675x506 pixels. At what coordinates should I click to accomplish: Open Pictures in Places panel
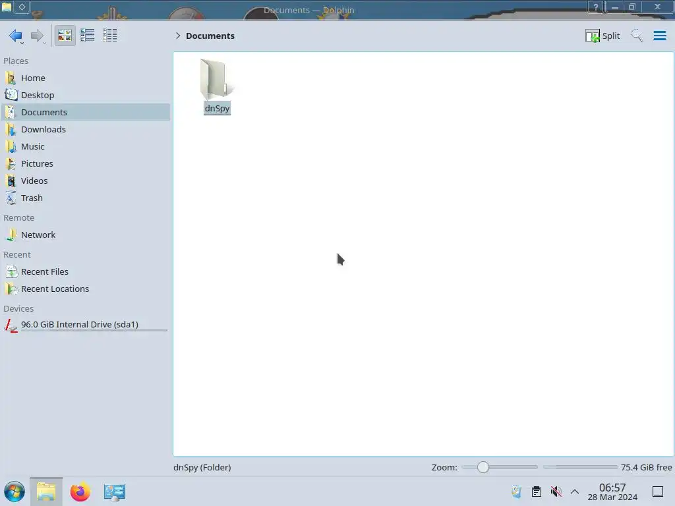click(86, 164)
